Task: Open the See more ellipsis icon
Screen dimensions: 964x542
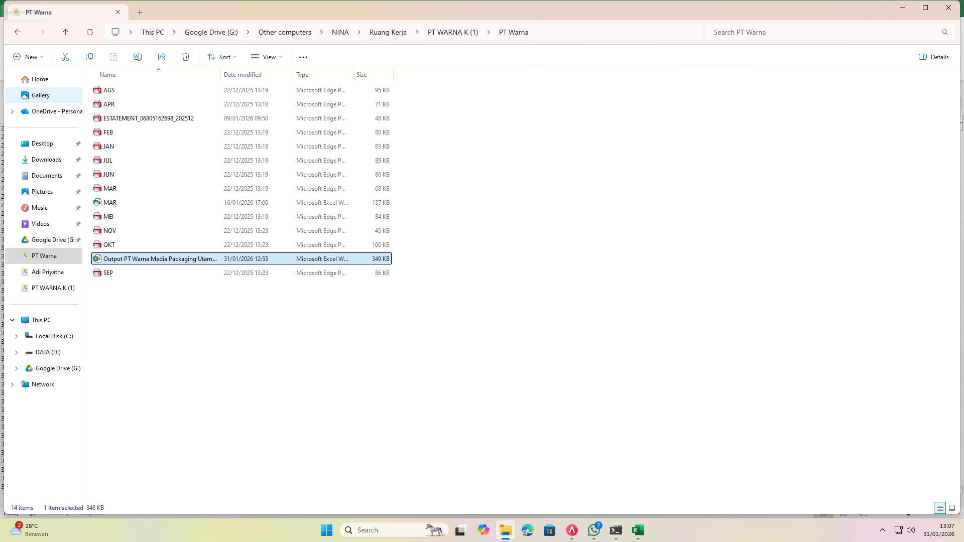Action: coord(303,57)
